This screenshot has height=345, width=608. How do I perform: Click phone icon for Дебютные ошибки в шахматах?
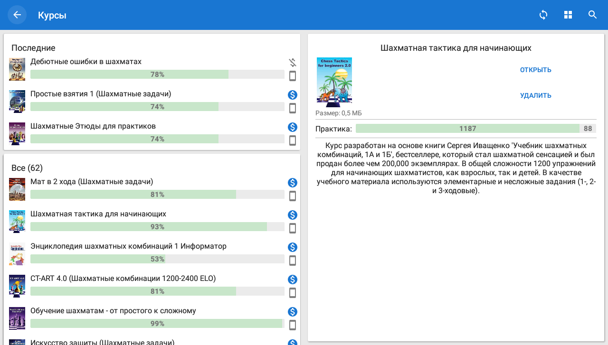pyautogui.click(x=293, y=76)
